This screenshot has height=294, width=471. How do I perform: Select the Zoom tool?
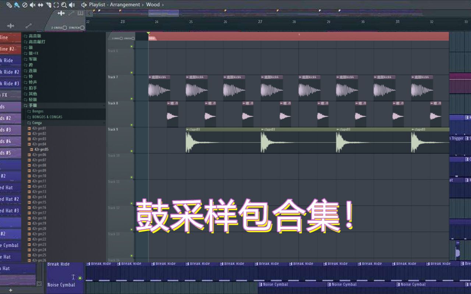coord(64,5)
